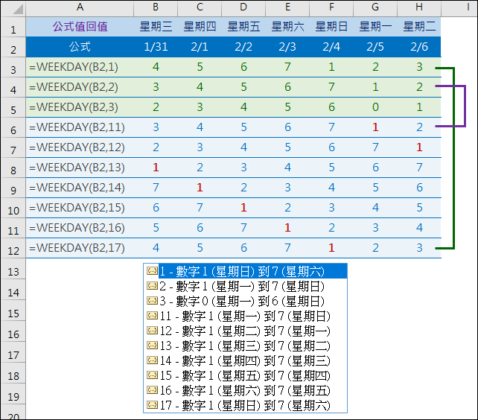Select column G header

point(375,7)
